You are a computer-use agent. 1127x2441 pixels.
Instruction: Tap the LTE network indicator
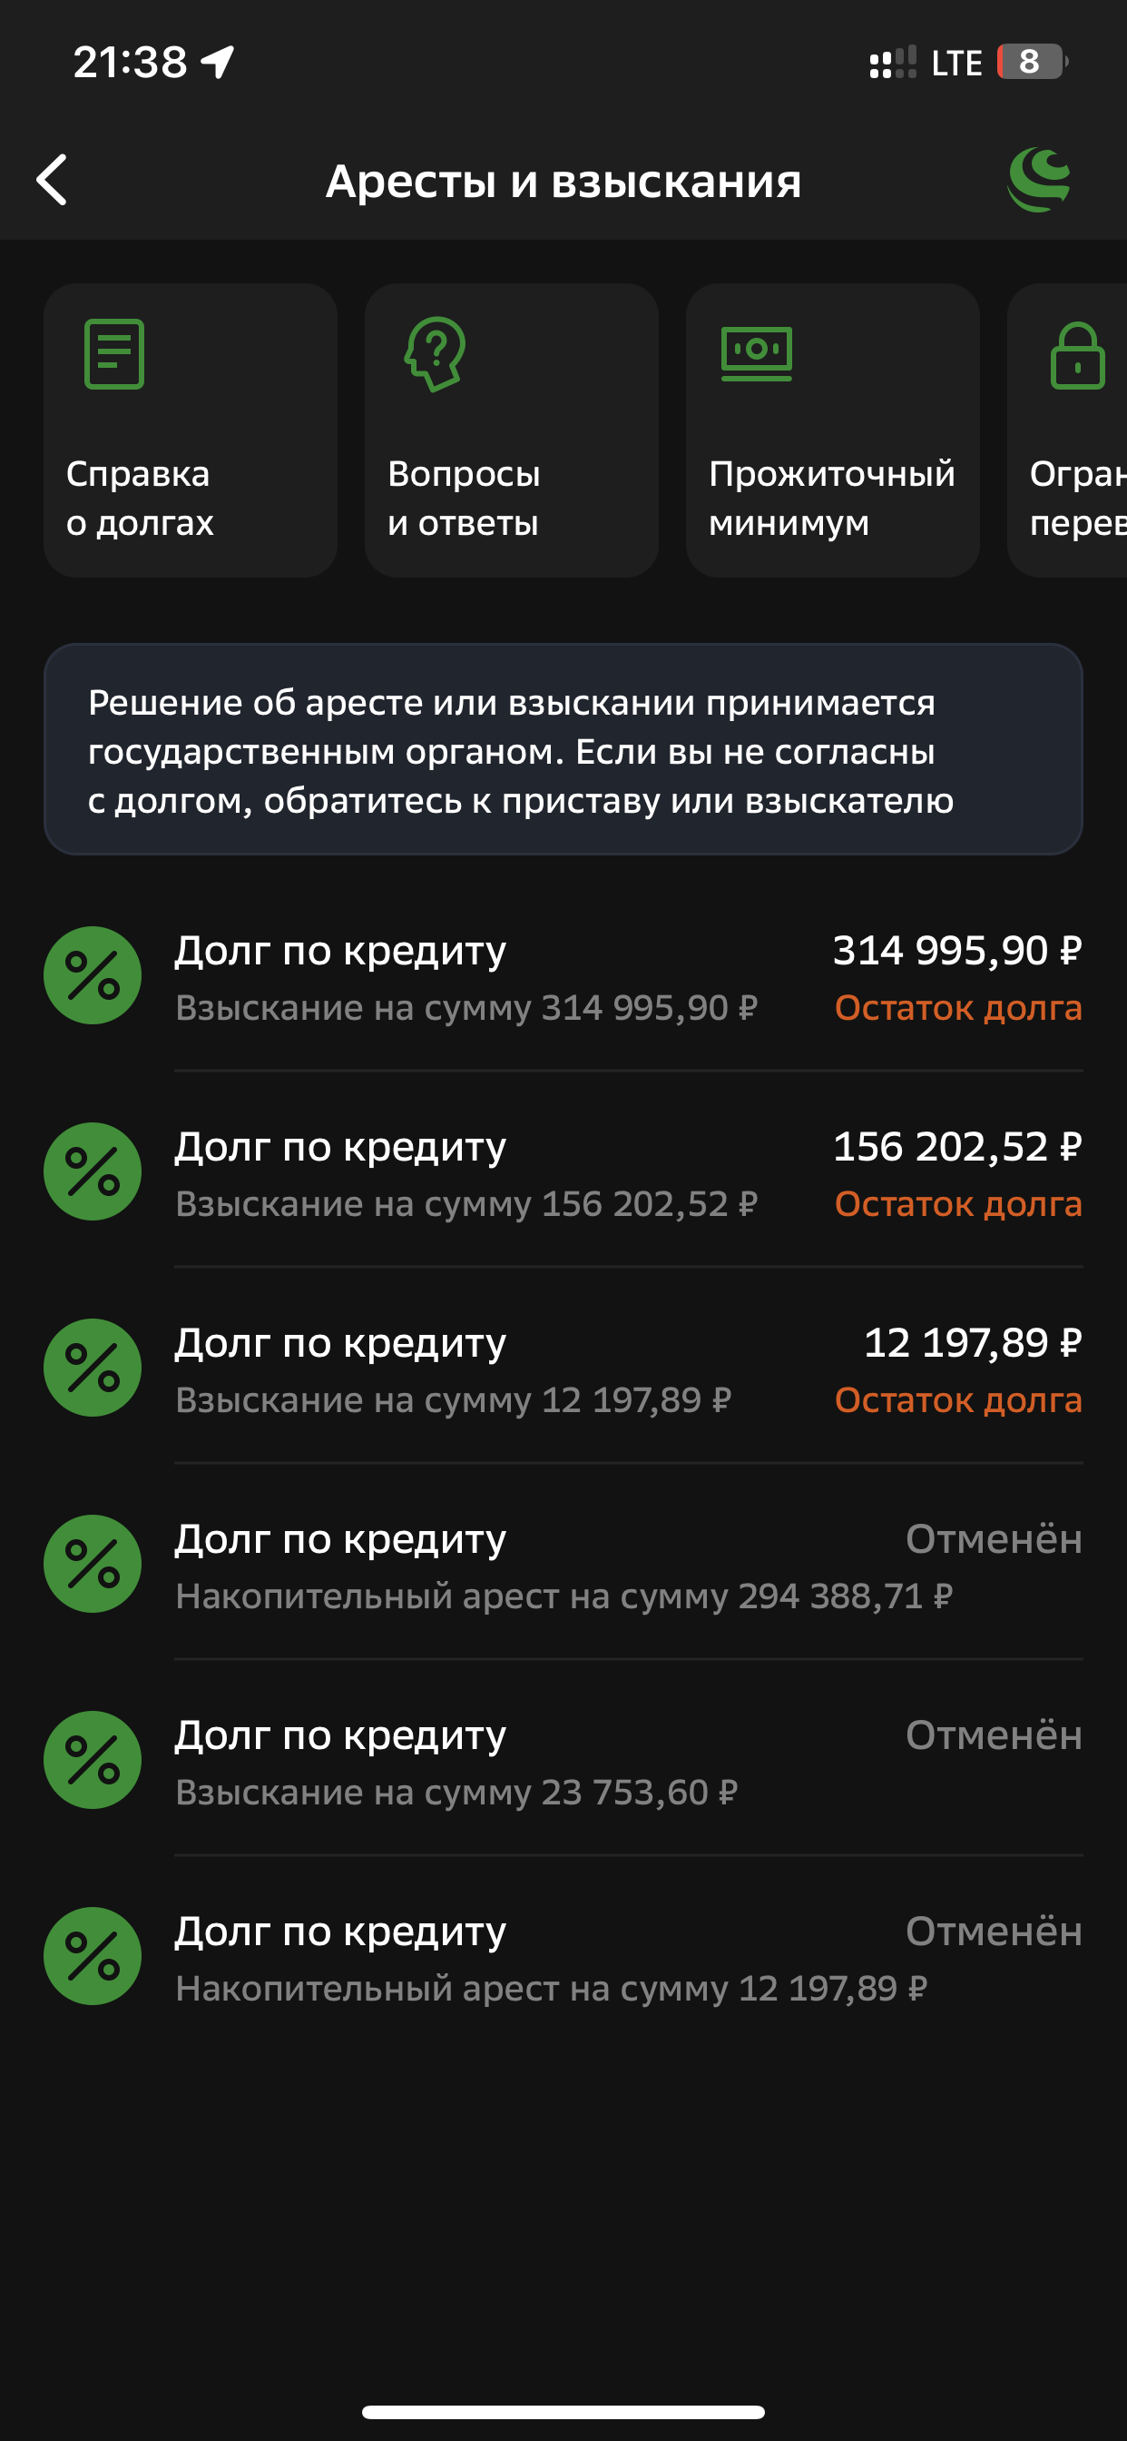[956, 63]
